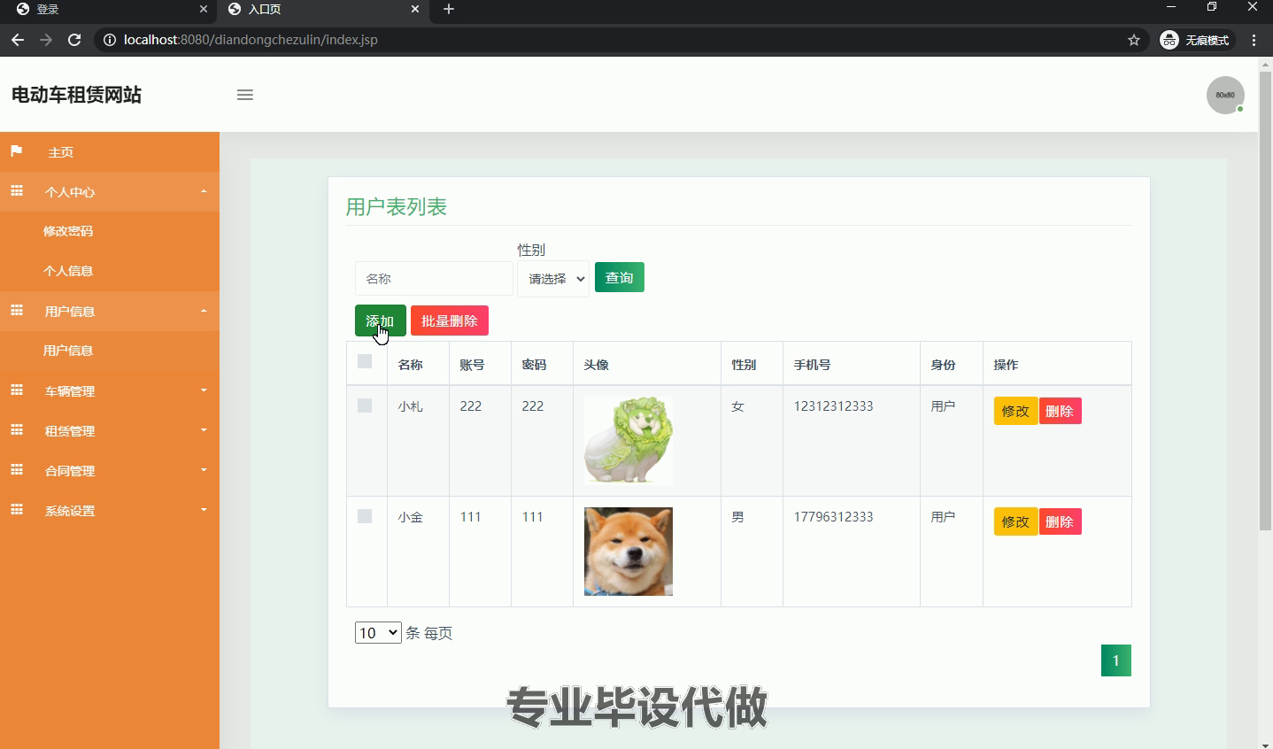Tick the select-all checkbox in table header

(365, 361)
